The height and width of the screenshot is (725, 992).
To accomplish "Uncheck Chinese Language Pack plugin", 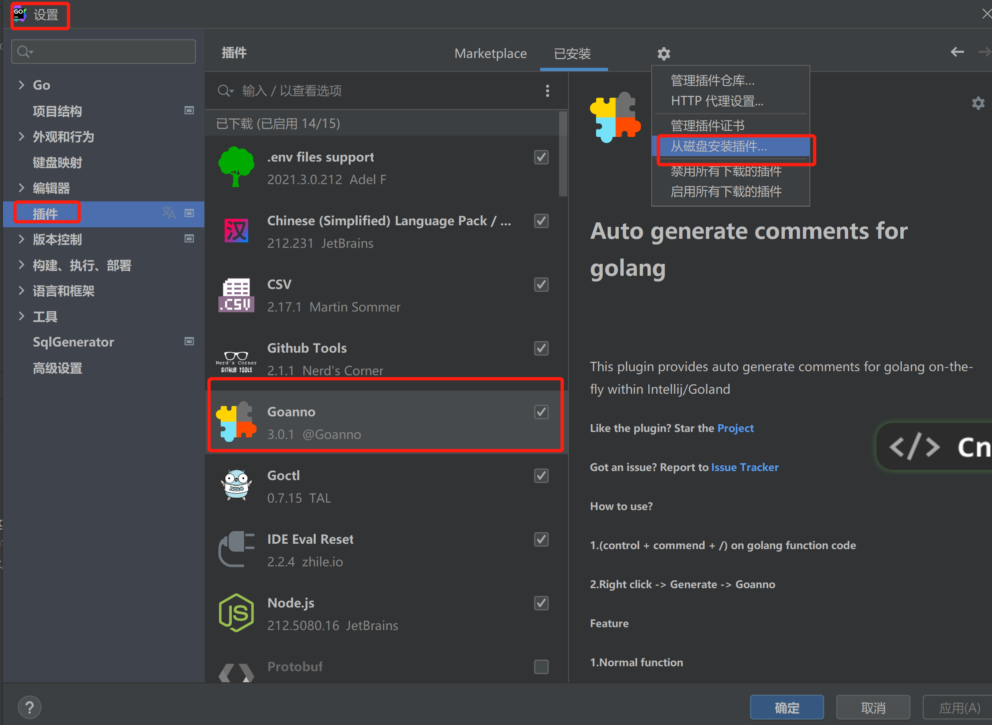I will [541, 221].
